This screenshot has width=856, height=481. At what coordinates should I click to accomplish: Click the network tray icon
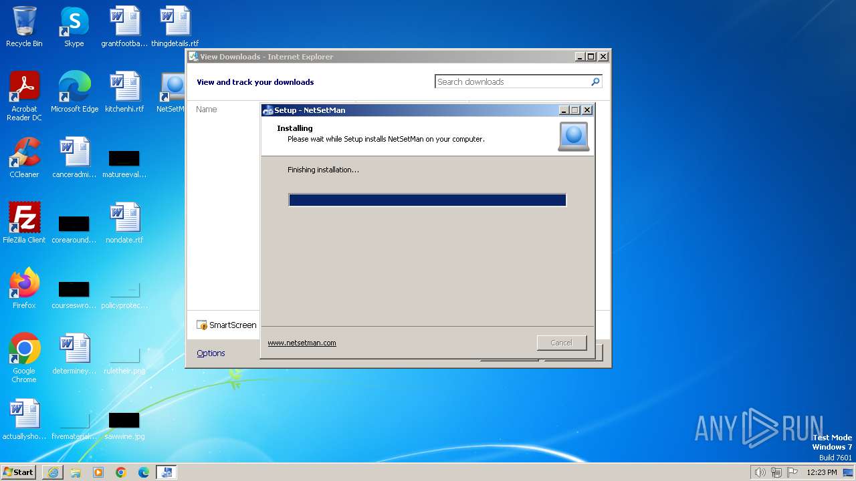click(776, 472)
